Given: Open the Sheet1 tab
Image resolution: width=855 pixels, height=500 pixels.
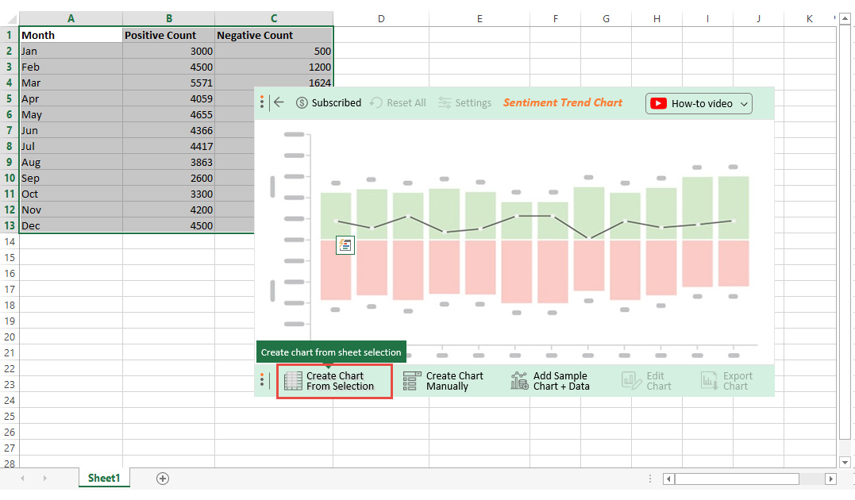Looking at the screenshot, I should 104,479.
